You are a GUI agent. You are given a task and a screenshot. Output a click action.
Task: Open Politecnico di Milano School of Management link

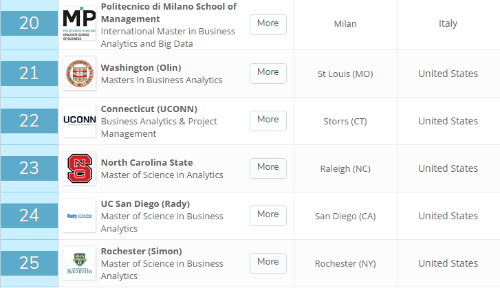pos(169,12)
